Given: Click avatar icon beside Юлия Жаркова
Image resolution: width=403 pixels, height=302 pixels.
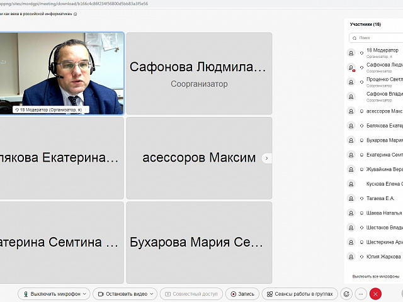Looking at the screenshot, I should point(351,257).
